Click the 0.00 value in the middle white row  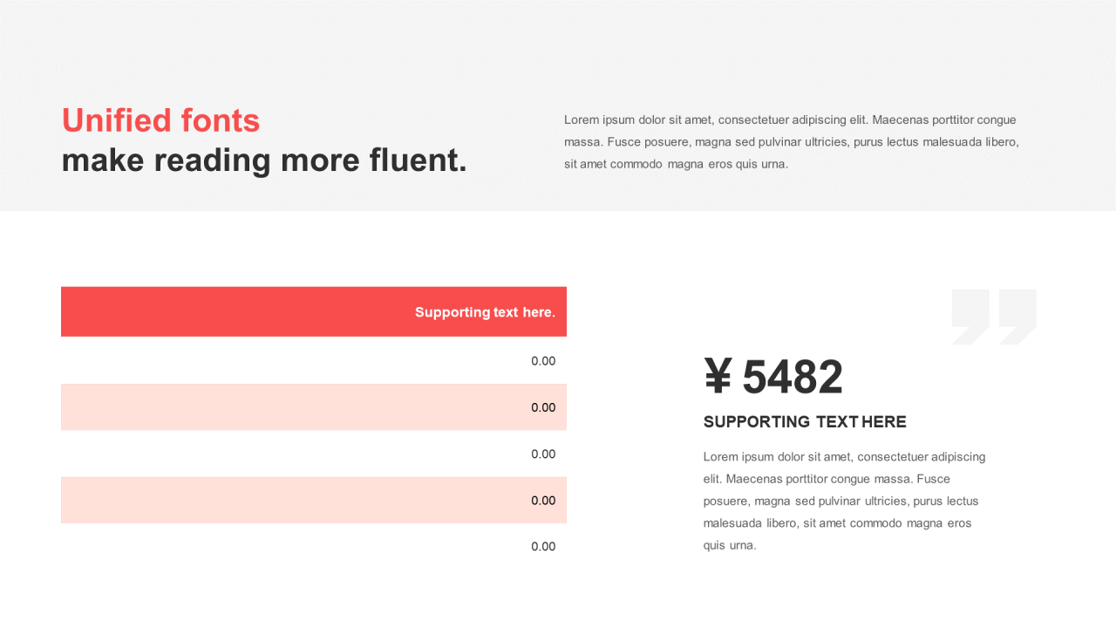pos(543,454)
